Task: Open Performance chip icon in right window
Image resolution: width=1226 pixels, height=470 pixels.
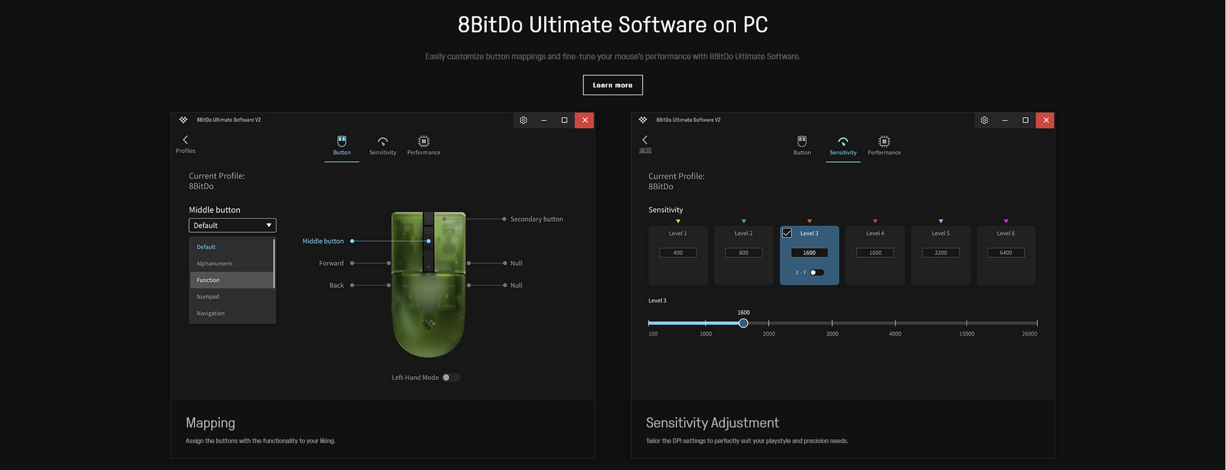Action: click(x=884, y=141)
